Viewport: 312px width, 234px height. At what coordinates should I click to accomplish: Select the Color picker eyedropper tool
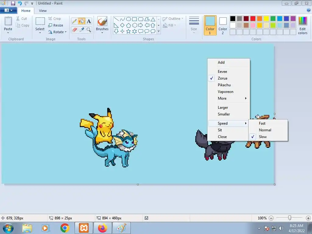tap(82, 30)
